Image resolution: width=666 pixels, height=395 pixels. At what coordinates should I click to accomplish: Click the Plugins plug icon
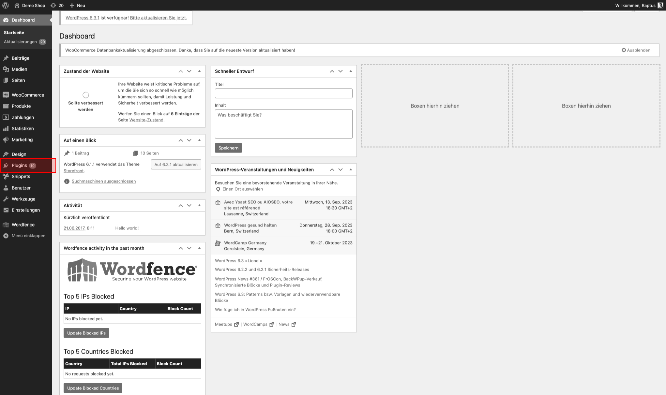tap(6, 166)
